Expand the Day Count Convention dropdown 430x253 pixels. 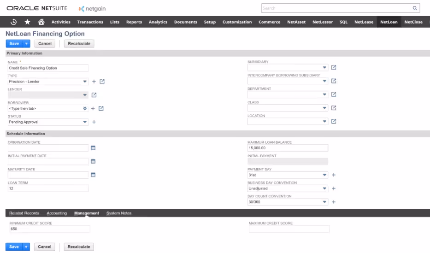[x=324, y=202]
